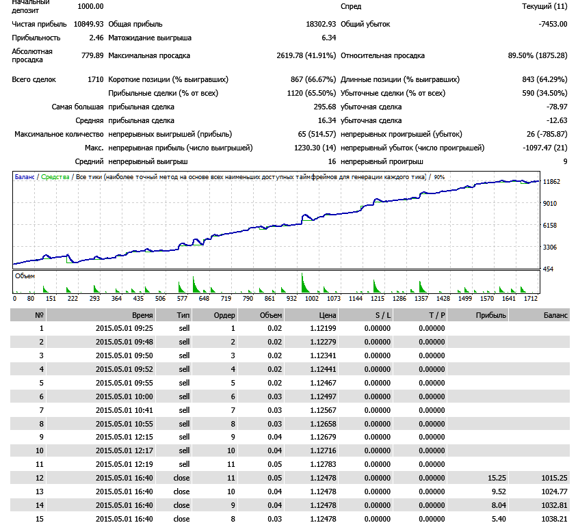Select the 90% modelling quality label
This screenshot has width=578, height=525.
pyautogui.click(x=439, y=177)
